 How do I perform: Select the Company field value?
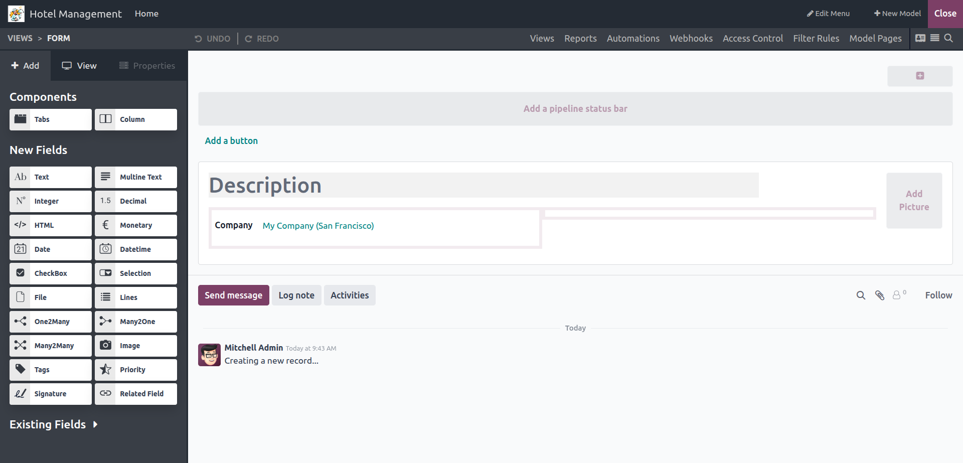pyautogui.click(x=318, y=226)
